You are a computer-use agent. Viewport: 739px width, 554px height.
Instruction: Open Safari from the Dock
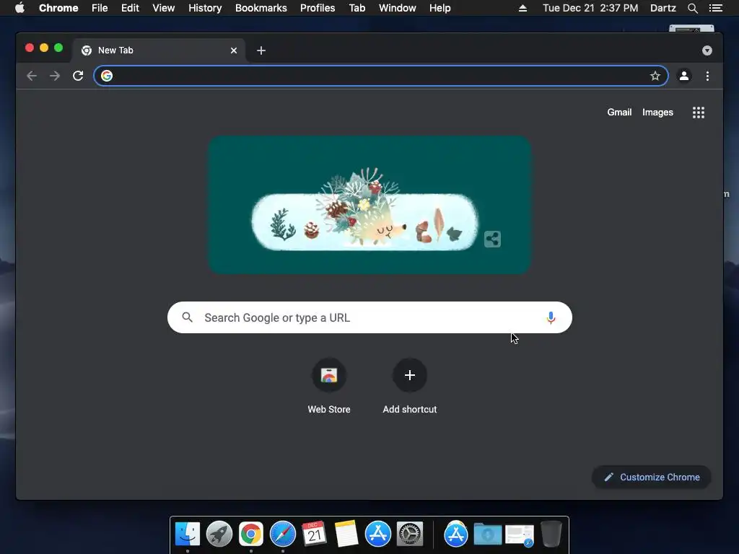click(283, 535)
